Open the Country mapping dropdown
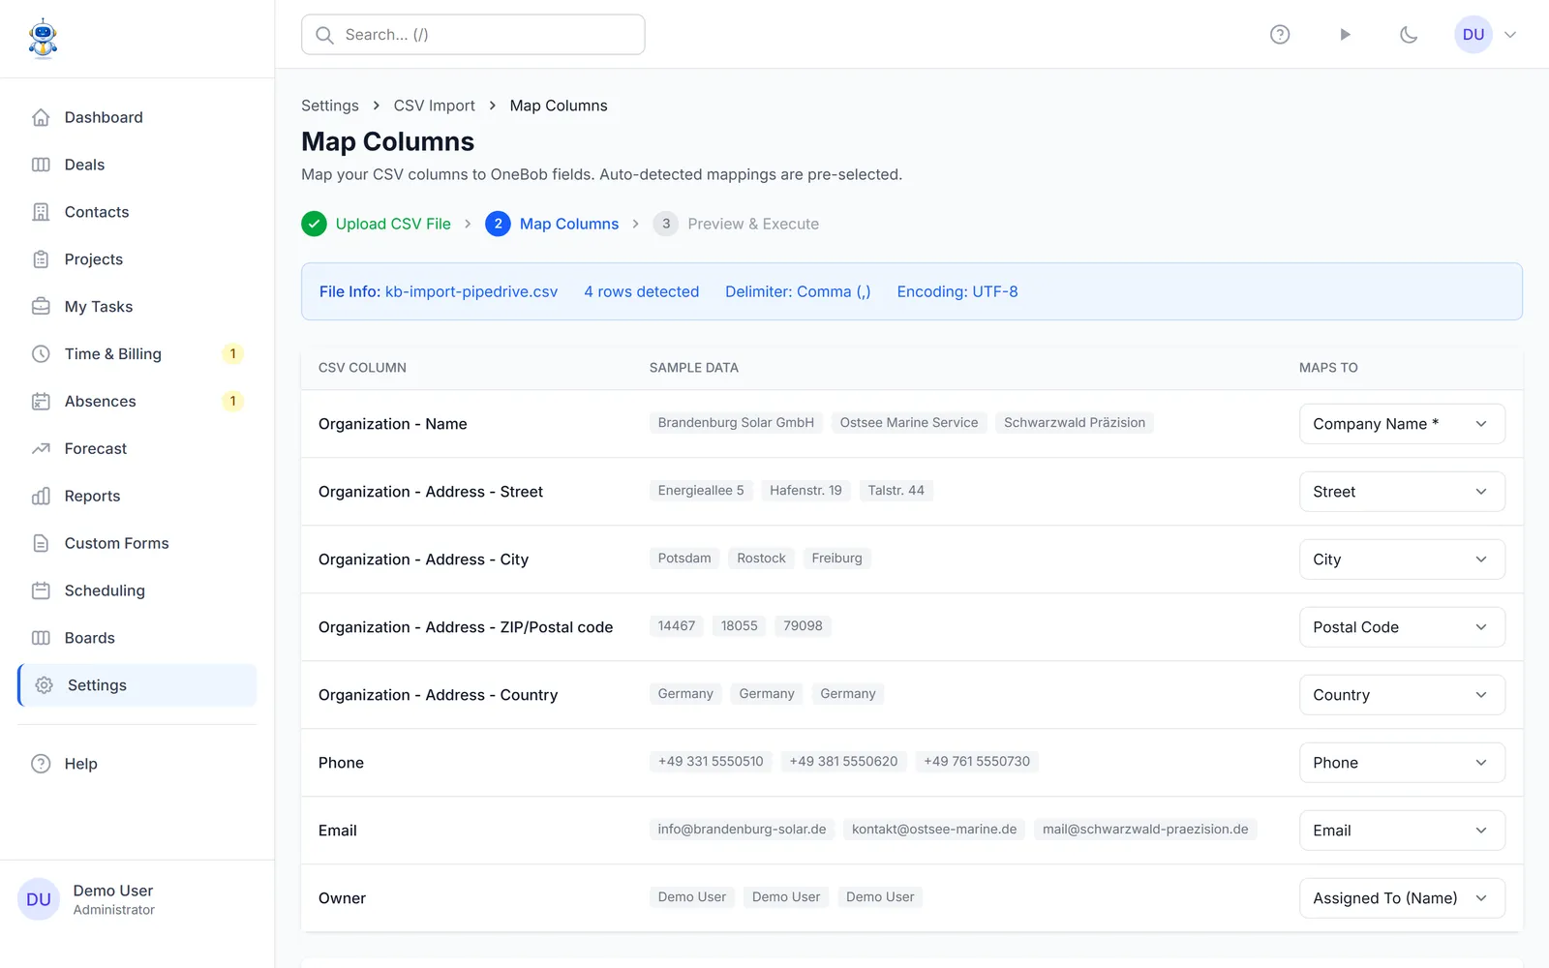Image resolution: width=1549 pixels, height=968 pixels. (1402, 695)
